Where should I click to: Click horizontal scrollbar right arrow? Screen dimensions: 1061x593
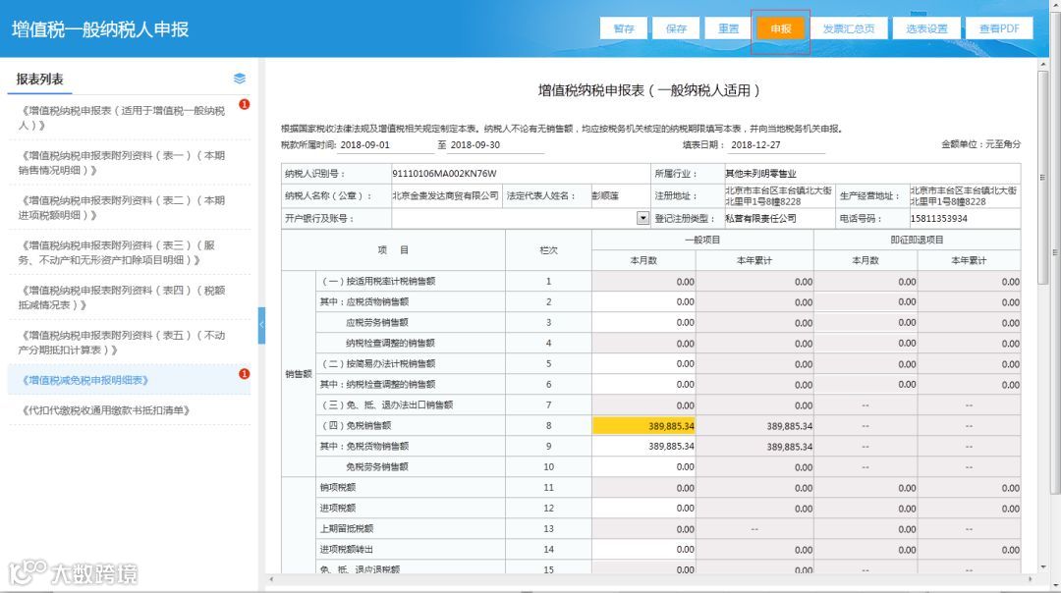pos(1031,579)
